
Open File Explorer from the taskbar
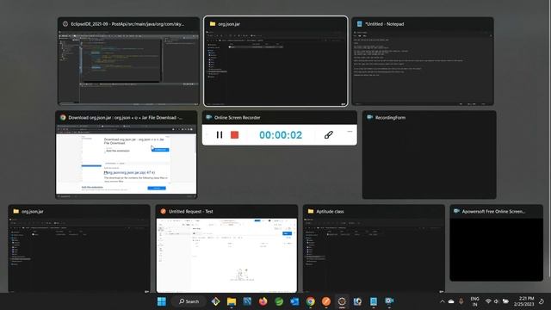(x=232, y=301)
